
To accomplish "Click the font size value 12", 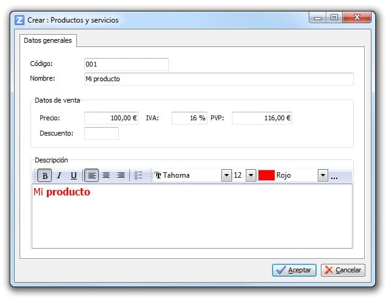I will (x=238, y=175).
